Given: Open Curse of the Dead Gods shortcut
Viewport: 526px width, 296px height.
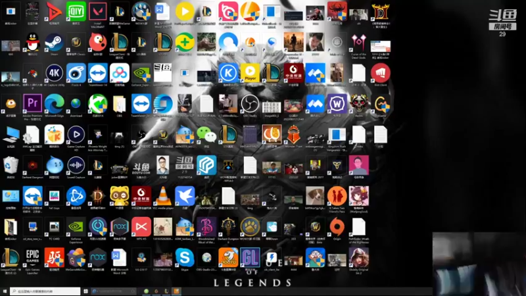Looking at the screenshot, I should click(x=358, y=42).
